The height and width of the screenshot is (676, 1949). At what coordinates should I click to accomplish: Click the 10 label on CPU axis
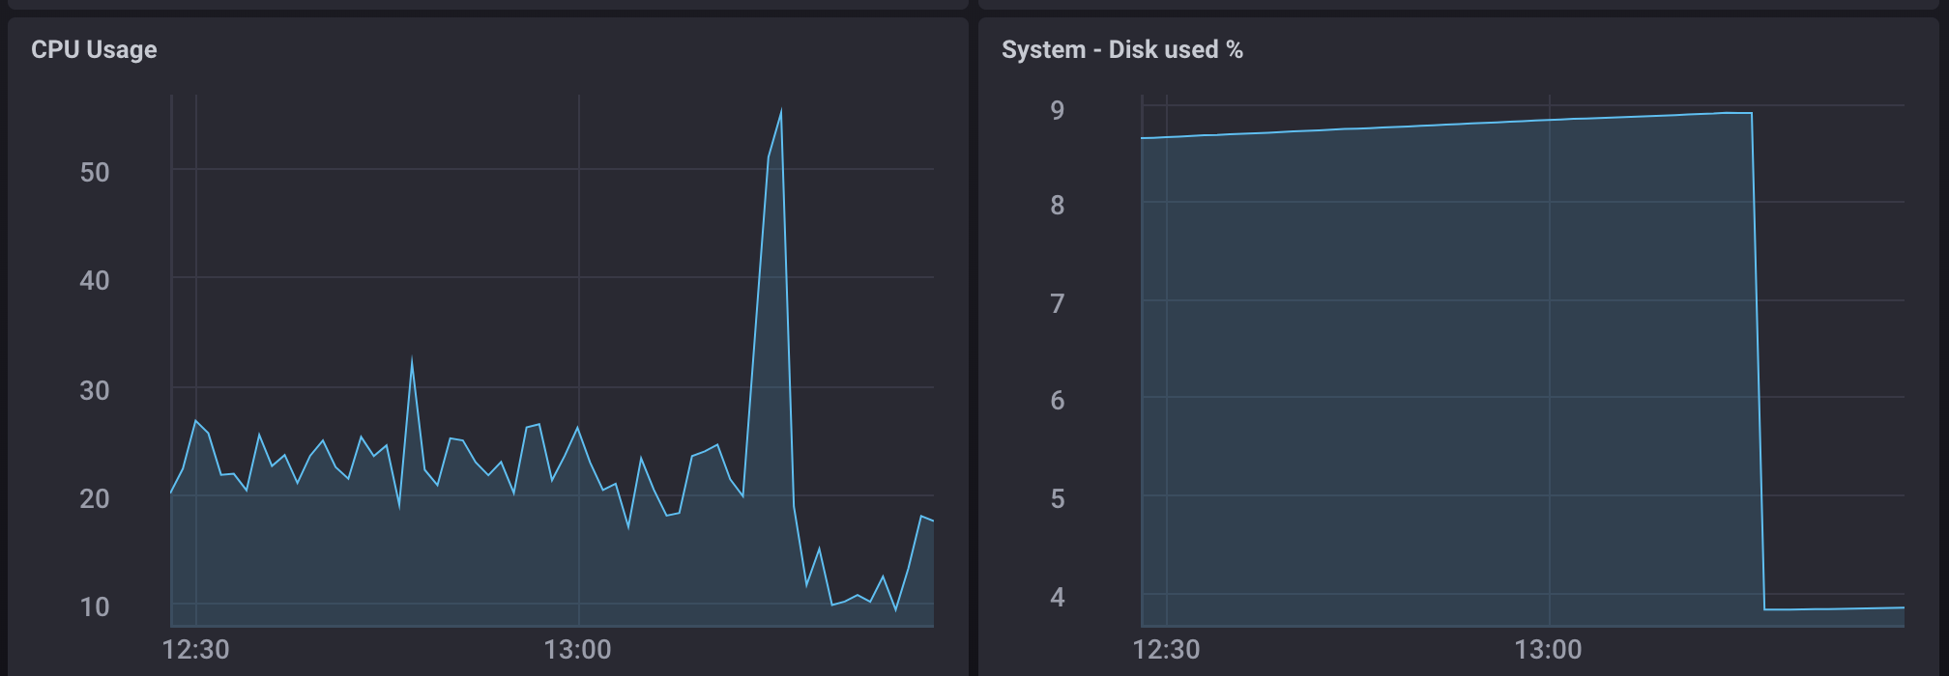pos(95,607)
